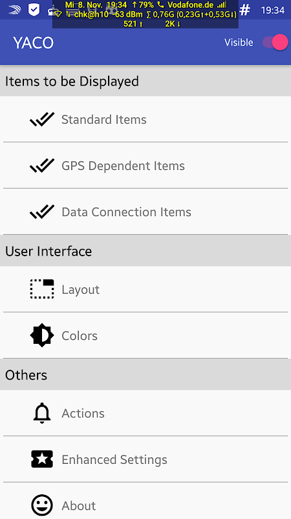The width and height of the screenshot is (291, 519).
Task: Open the Layout settings
Action: point(145,289)
